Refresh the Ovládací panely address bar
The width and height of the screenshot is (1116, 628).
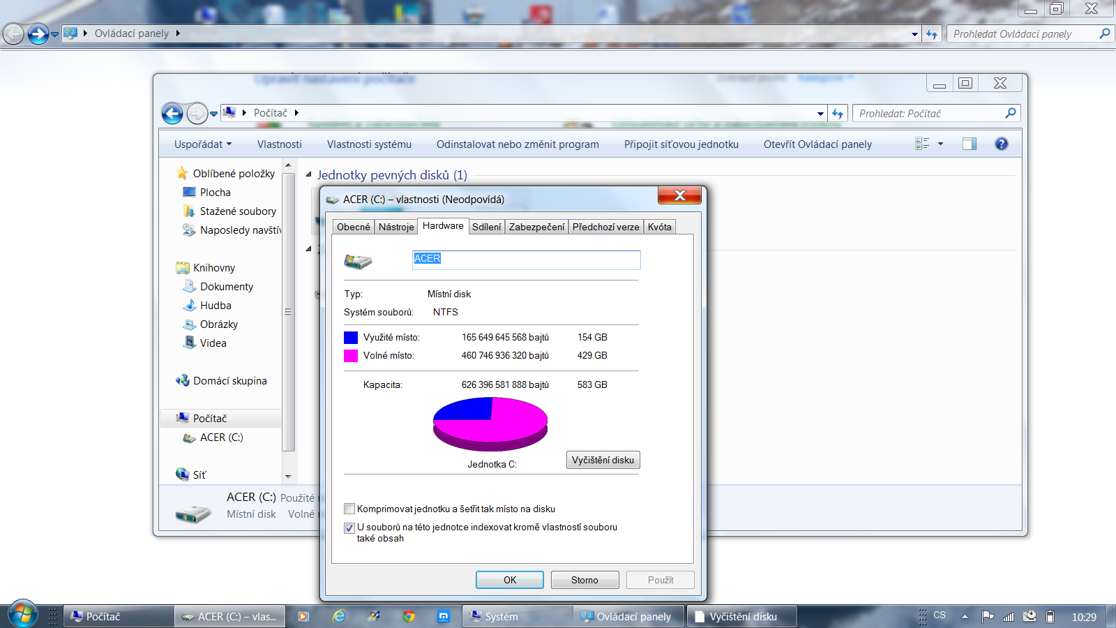[932, 33]
